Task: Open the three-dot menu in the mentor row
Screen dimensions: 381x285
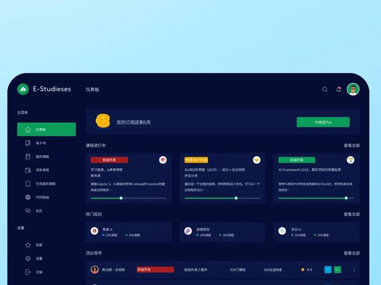Action: (x=354, y=270)
